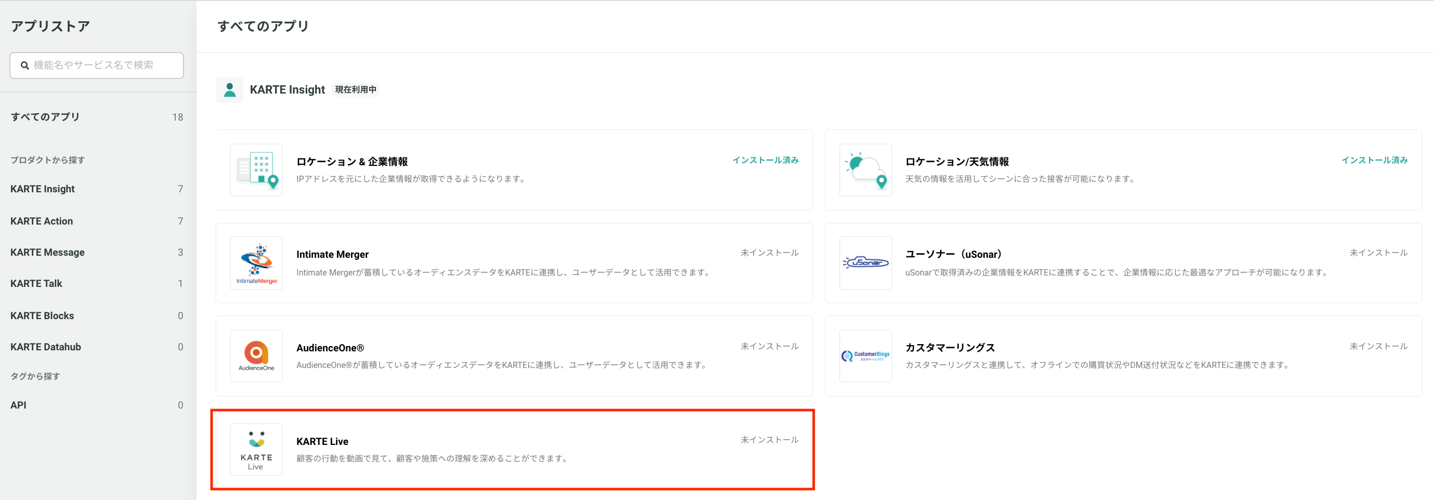Open the ユーソナー (uSonar) app title
Viewport: 1434px width, 500px height.
954,255
